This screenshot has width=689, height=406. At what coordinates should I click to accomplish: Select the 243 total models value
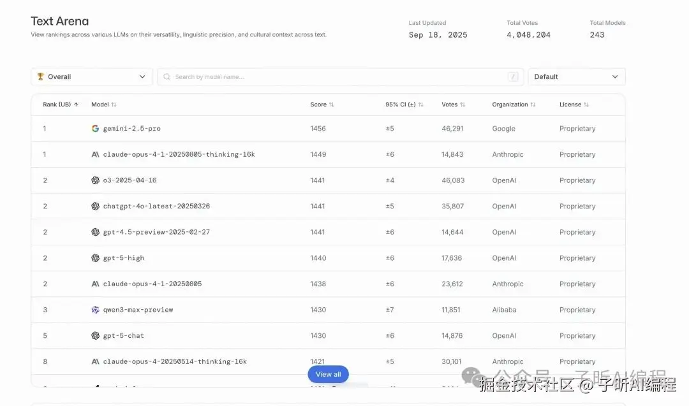[x=597, y=34]
